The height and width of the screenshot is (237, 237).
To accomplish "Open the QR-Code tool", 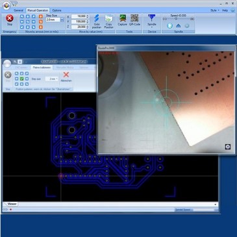I will coord(134,18).
